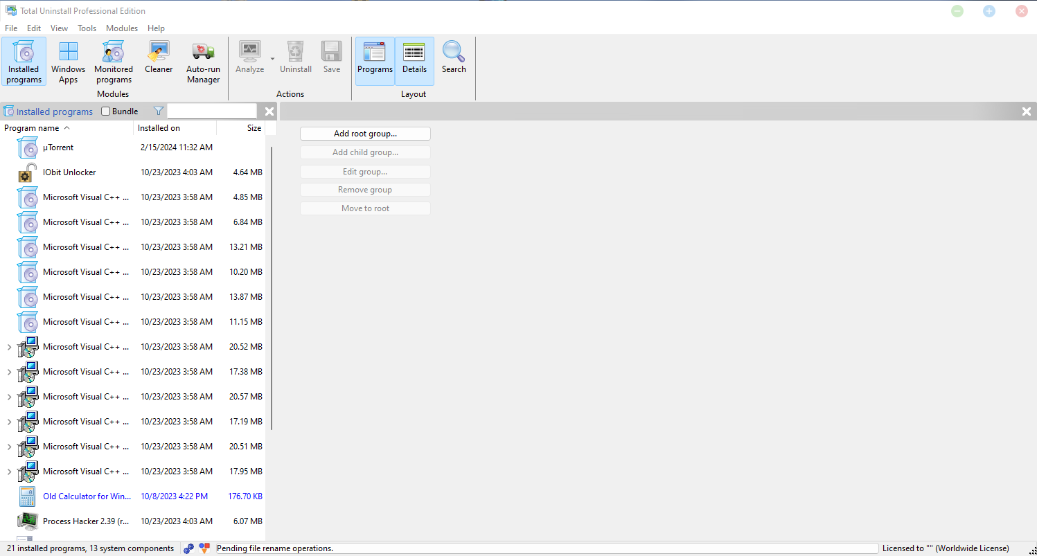Expand the Visual C++ 20.51 MB entry

pos(9,447)
